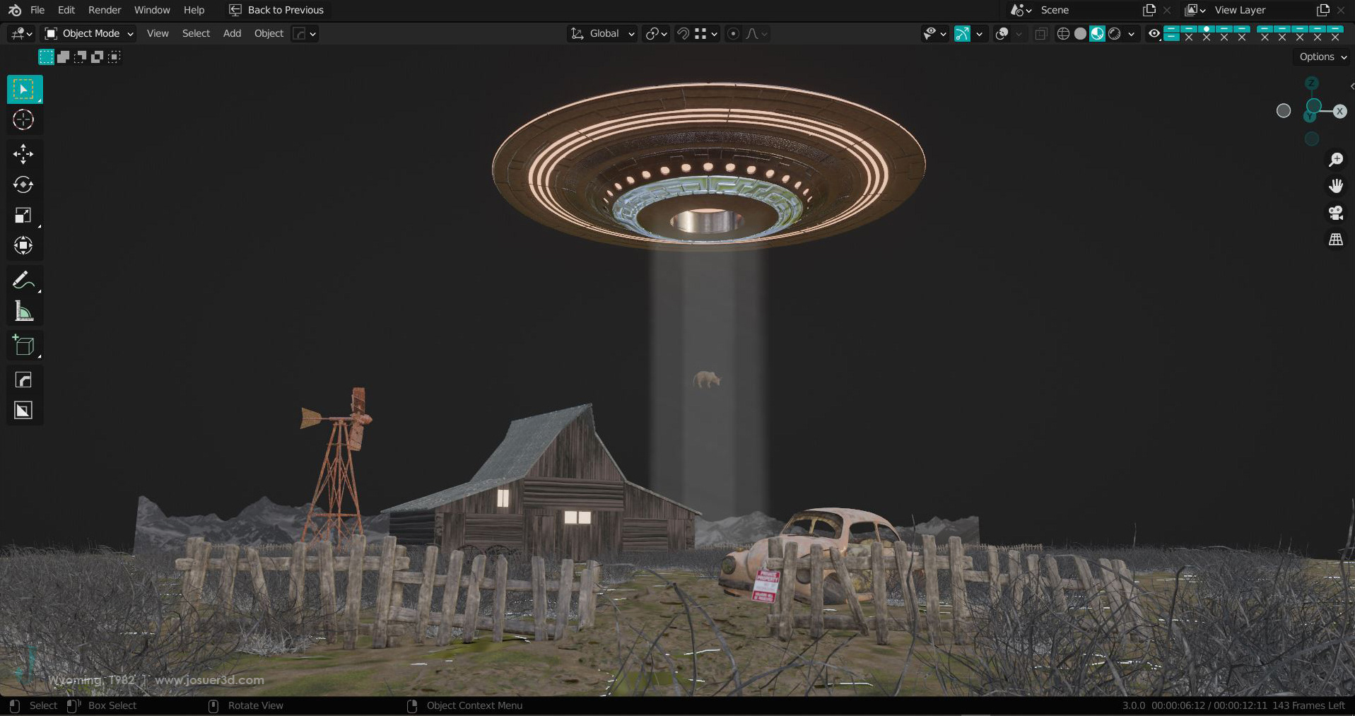Viewport: 1355px width, 716px height.
Task: Open the Global transform orientation dropdown
Action: [603, 33]
